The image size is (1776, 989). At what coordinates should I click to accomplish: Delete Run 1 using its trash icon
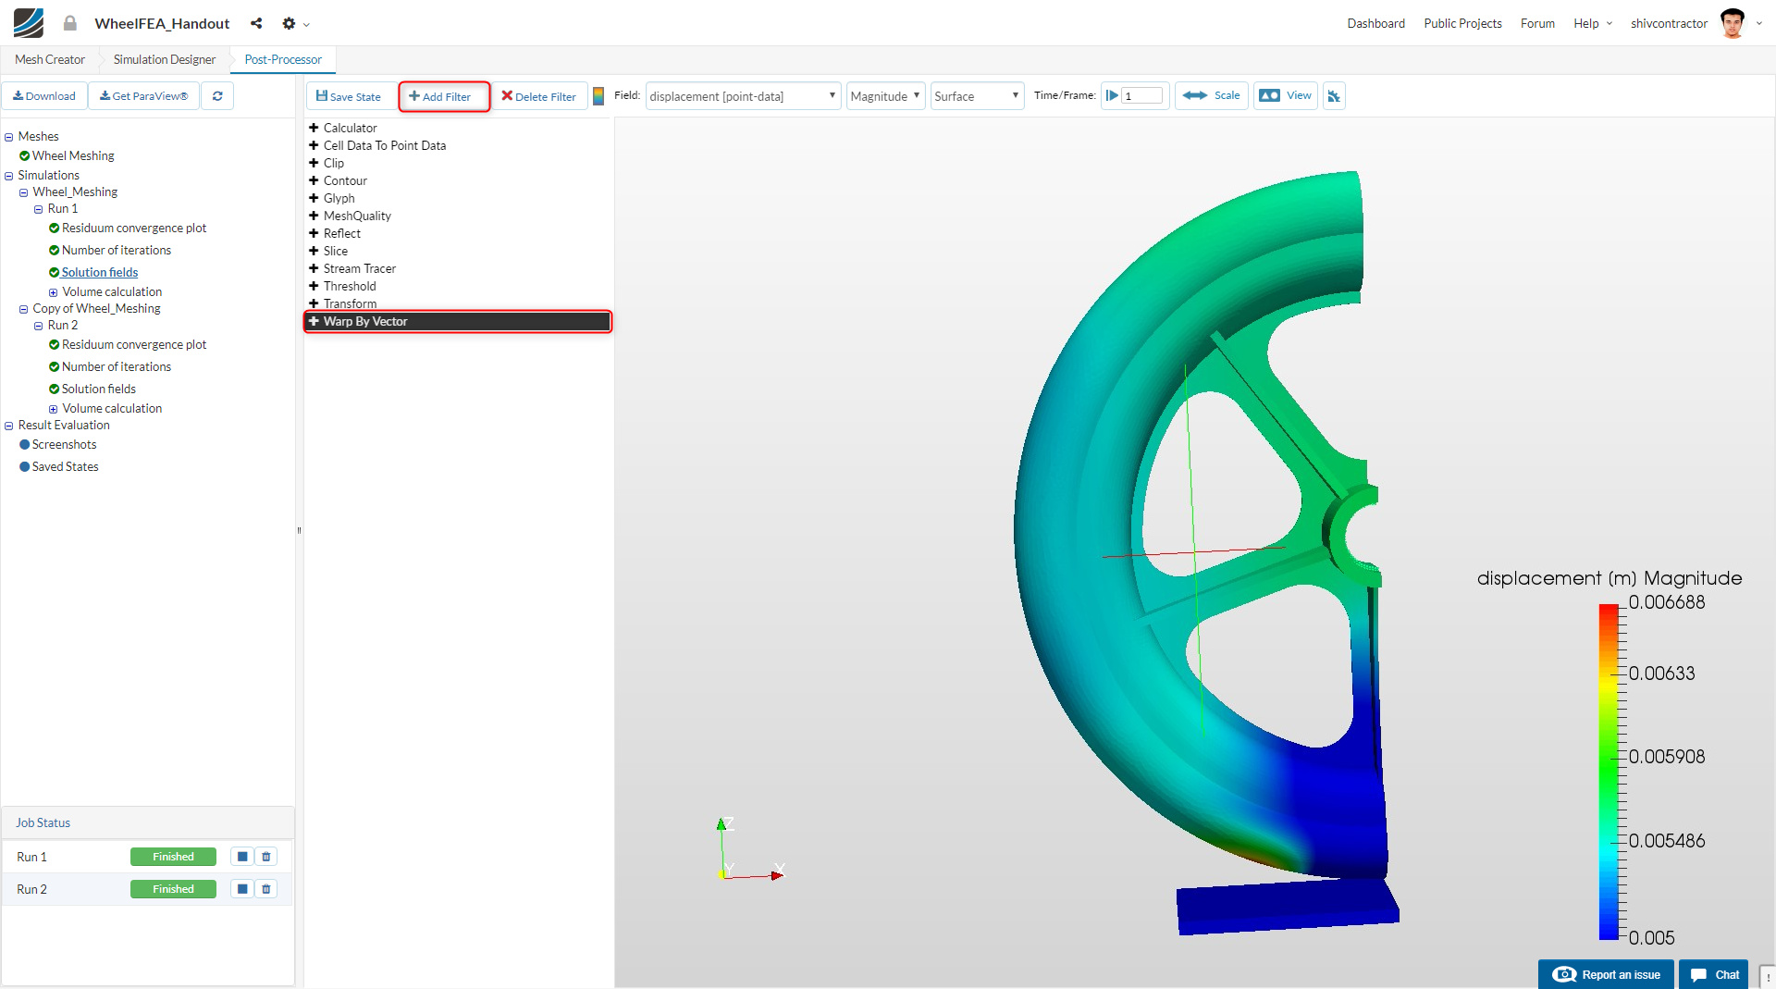tap(266, 857)
